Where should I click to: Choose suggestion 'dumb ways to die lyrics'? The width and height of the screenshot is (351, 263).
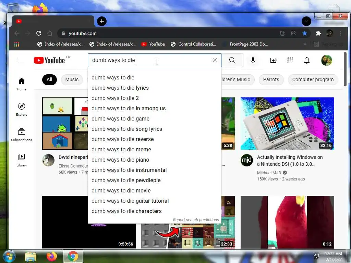point(155,88)
